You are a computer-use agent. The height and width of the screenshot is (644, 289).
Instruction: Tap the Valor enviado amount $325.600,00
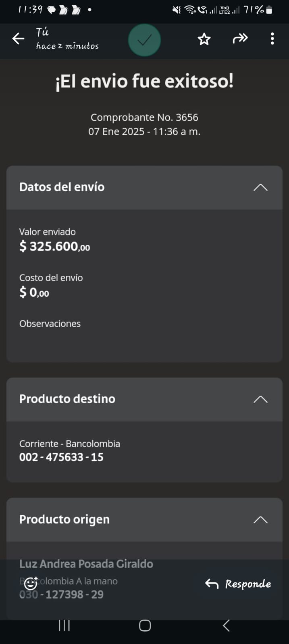pyautogui.click(x=55, y=246)
